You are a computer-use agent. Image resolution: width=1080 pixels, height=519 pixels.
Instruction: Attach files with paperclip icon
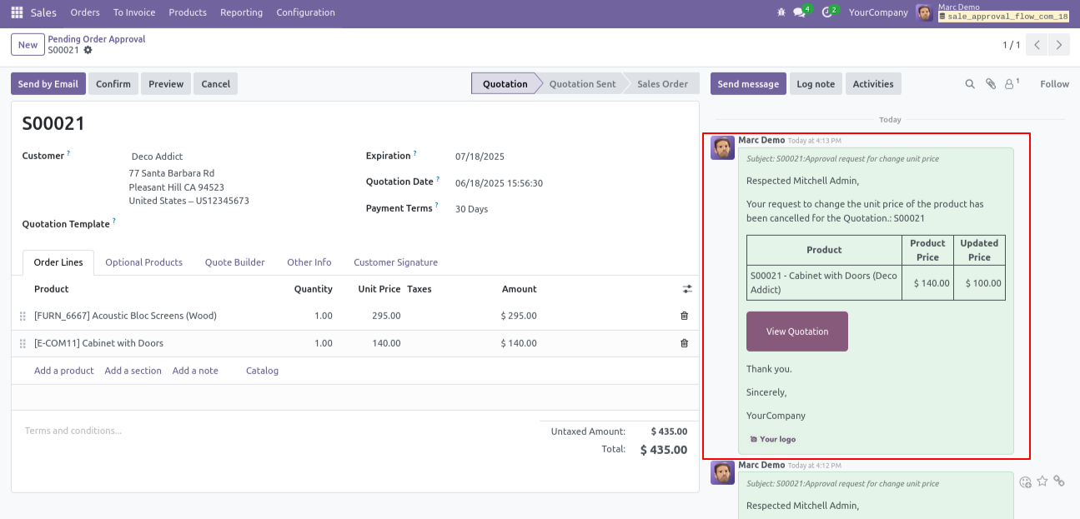coord(991,84)
